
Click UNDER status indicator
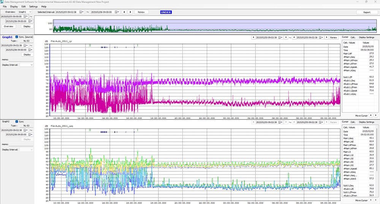coord(166,12)
